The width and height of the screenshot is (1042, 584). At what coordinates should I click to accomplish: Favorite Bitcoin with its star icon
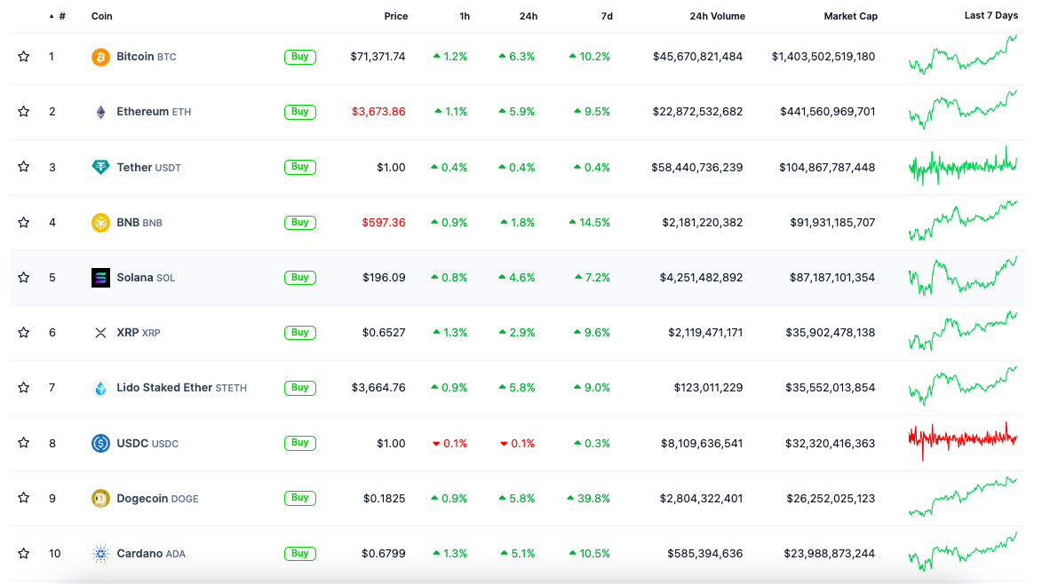click(x=24, y=57)
